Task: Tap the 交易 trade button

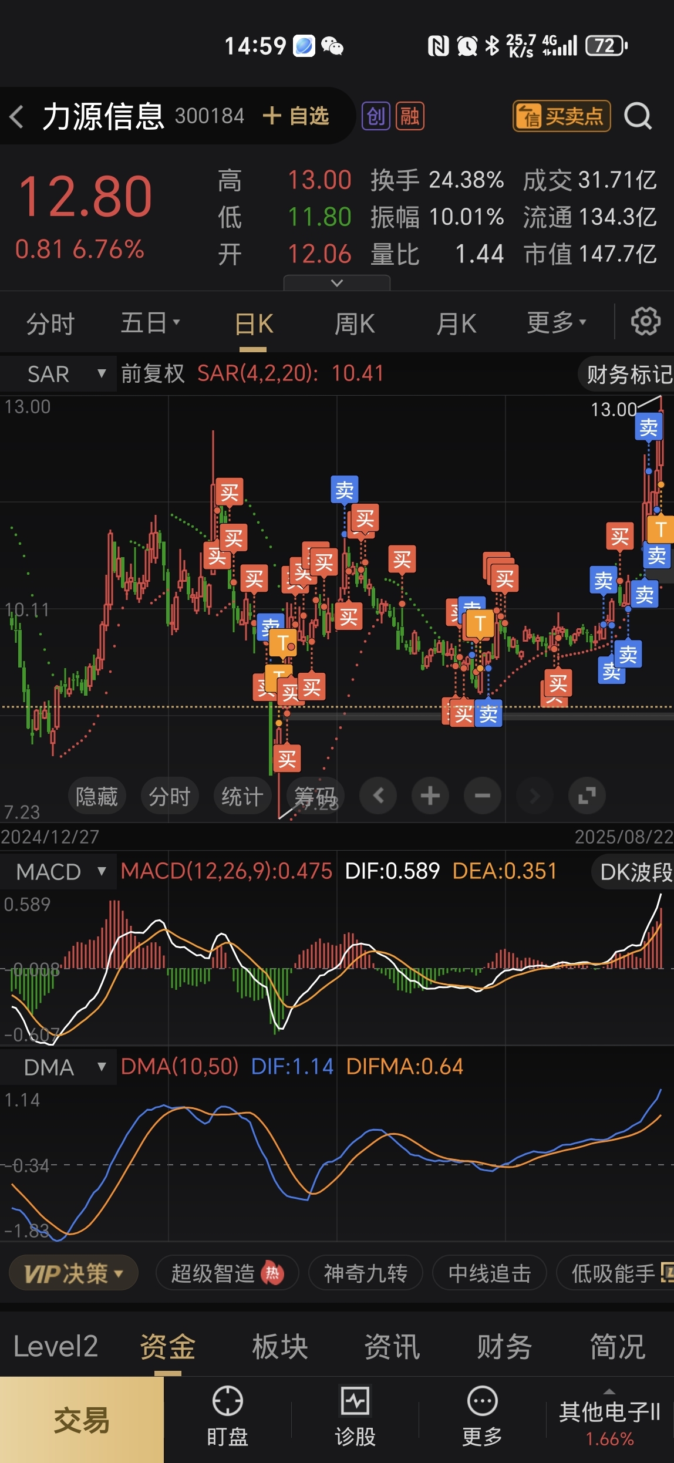Action: pyautogui.click(x=82, y=1420)
